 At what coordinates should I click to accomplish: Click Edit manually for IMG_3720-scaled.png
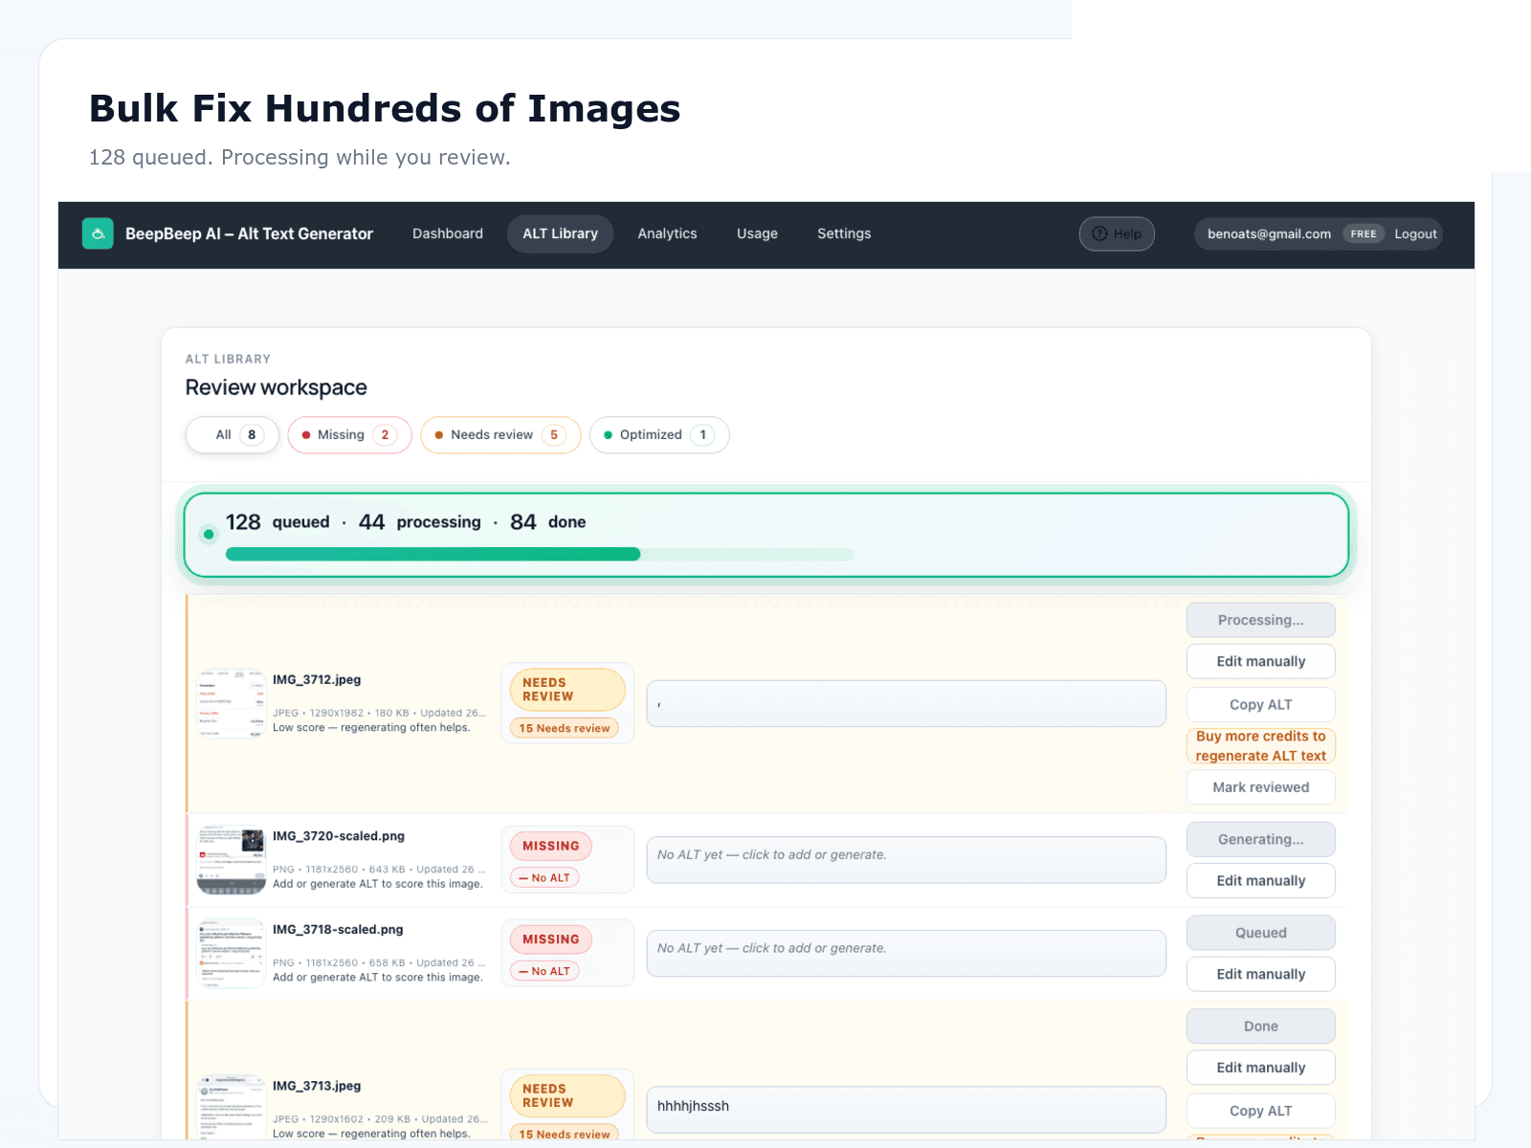(x=1261, y=880)
